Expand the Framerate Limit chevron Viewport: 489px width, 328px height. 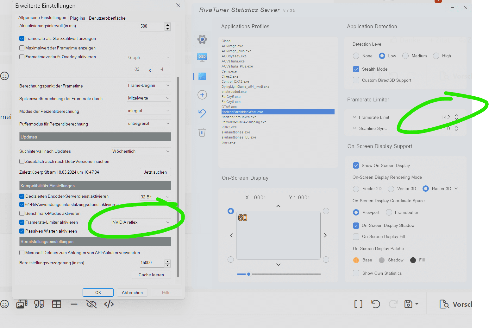(354, 117)
